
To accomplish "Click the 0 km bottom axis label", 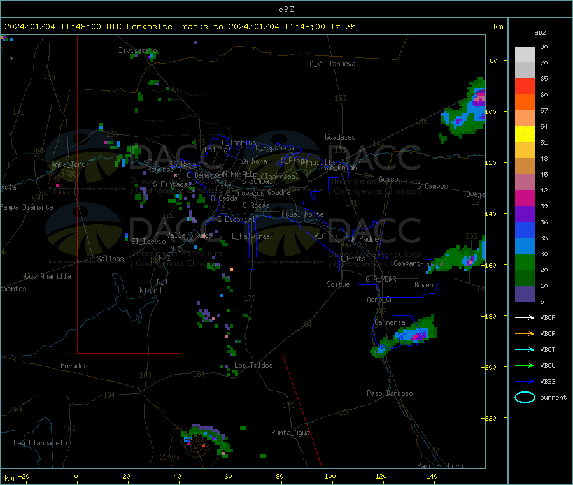I will pos(76,477).
